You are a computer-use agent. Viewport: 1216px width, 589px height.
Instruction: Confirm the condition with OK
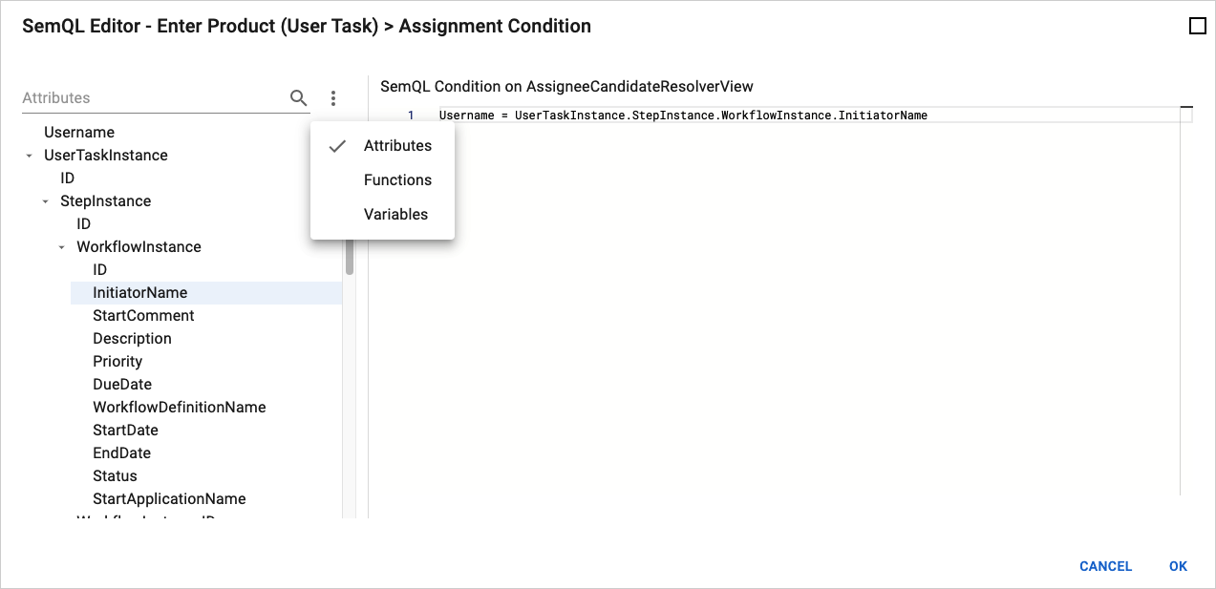1177,566
